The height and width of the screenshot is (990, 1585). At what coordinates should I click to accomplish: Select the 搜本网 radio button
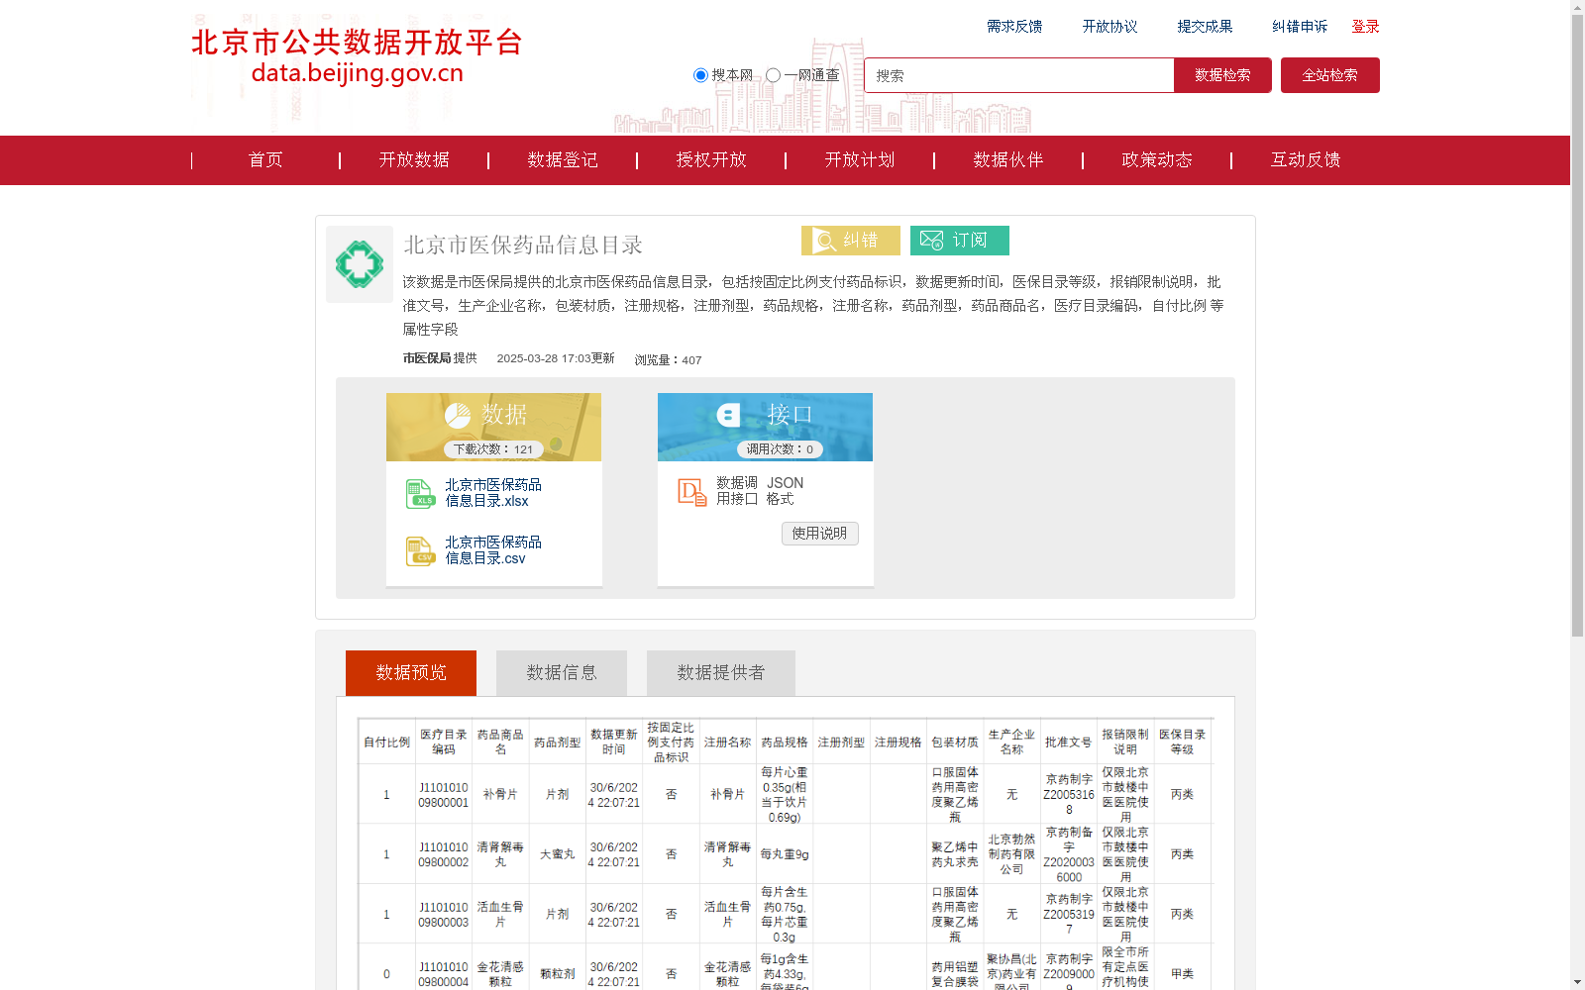click(700, 75)
